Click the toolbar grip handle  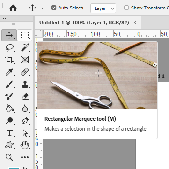click(16, 24)
